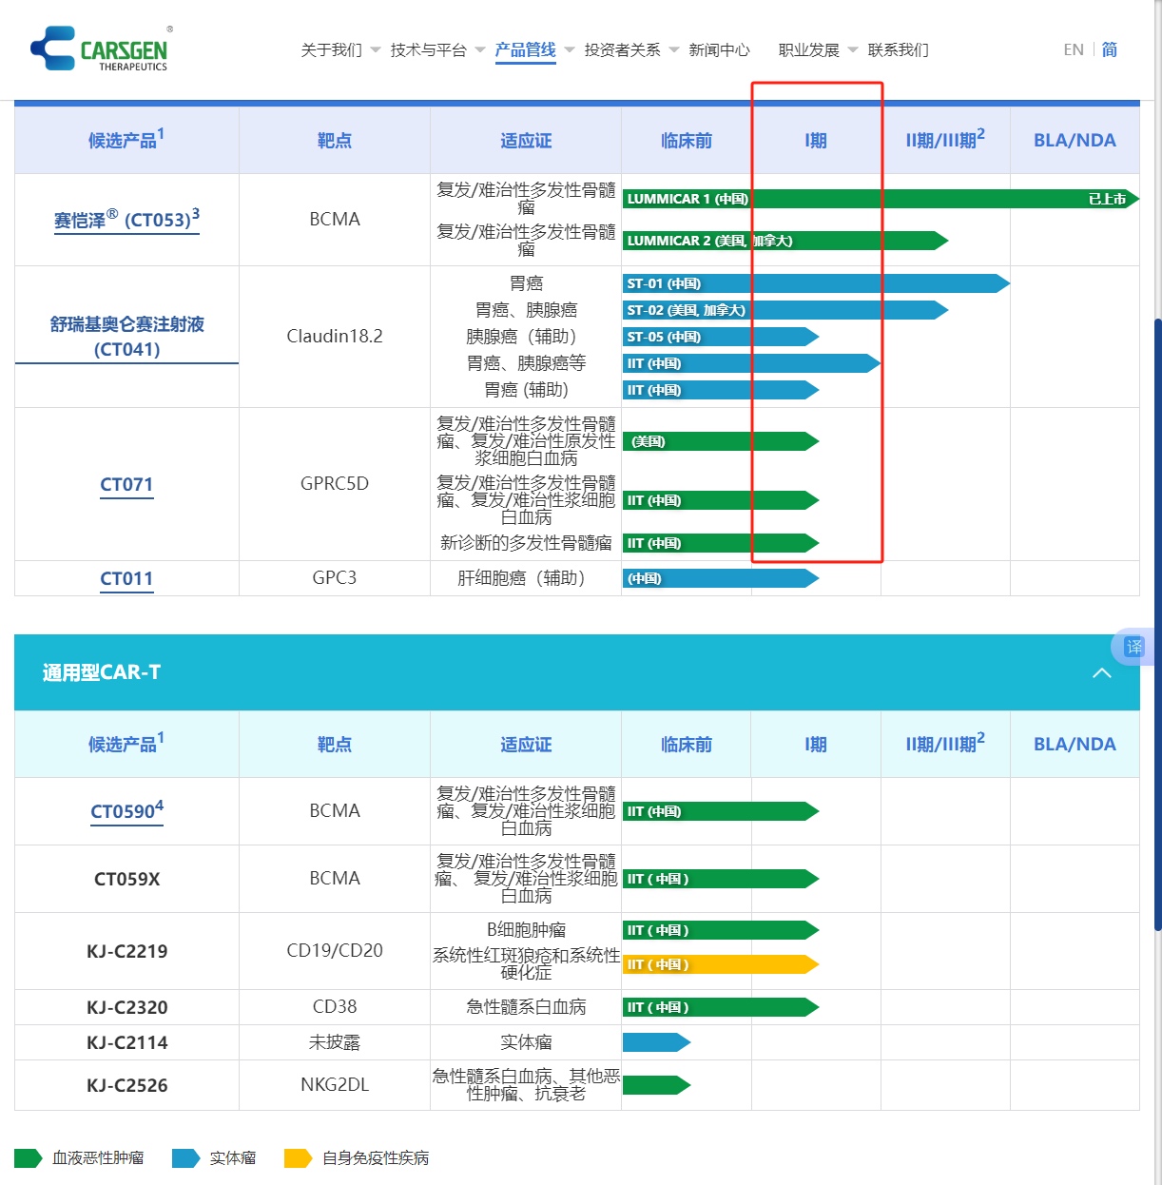Viewport: 1162px width, 1185px height.
Task: Click the KJ-C2526 product name
Action: tap(126, 1085)
